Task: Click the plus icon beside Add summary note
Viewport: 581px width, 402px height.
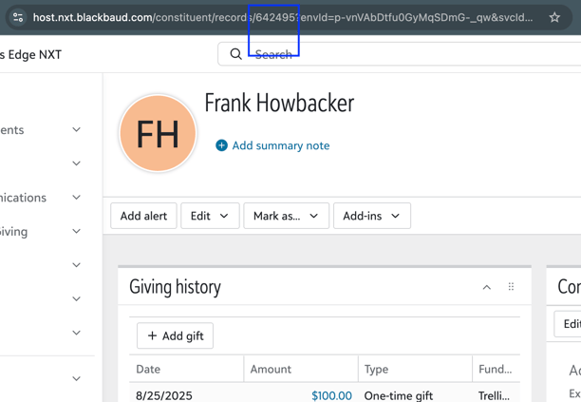Action: 221,145
